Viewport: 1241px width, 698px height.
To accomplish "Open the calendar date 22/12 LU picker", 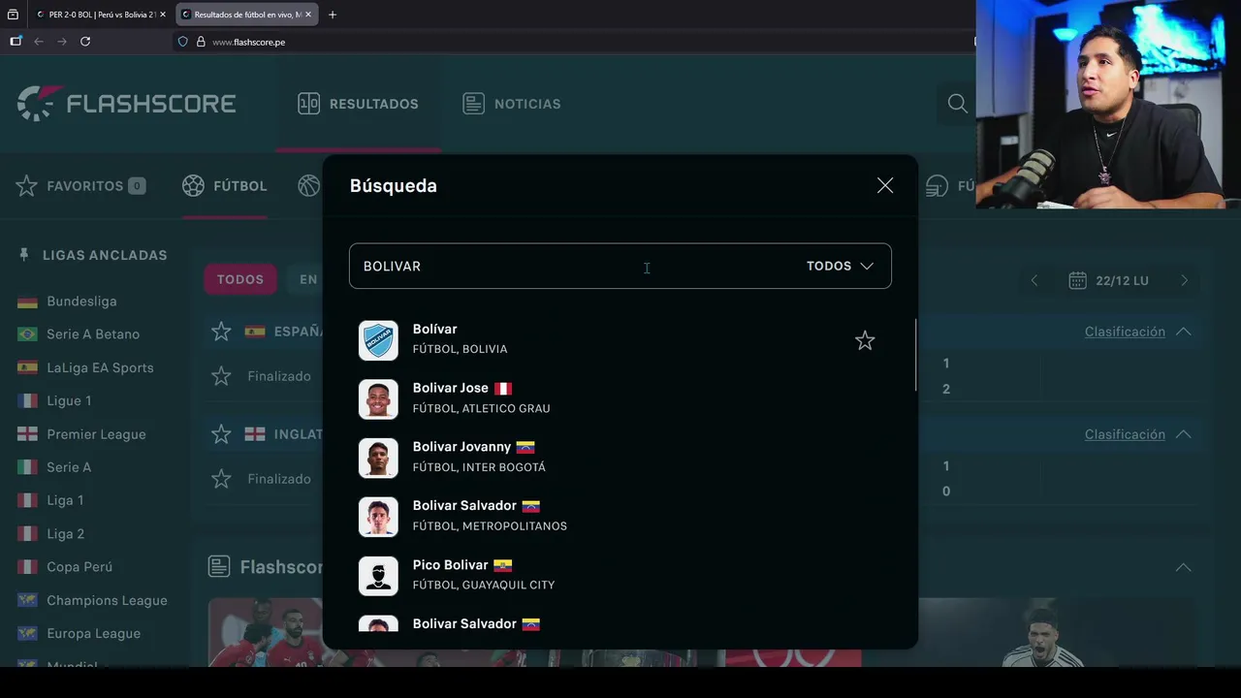I will click(1108, 280).
